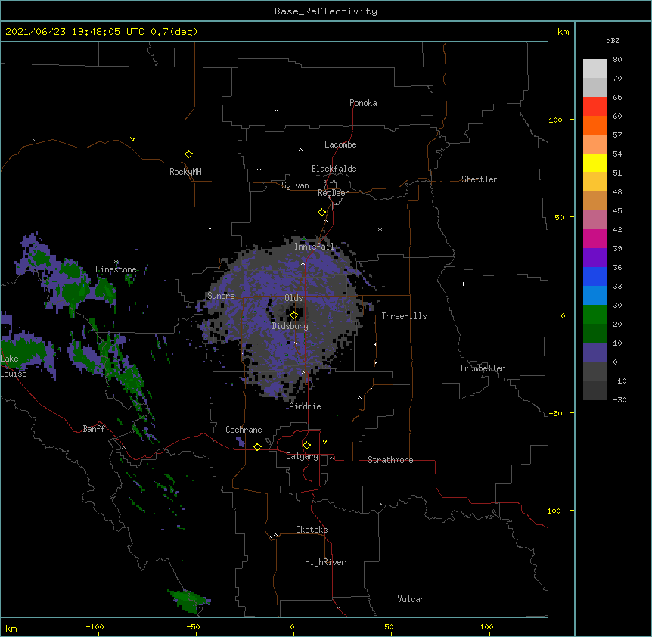Click the yellow v marker northwest of RockyMH
This screenshot has height=637, width=652.
[x=132, y=139]
